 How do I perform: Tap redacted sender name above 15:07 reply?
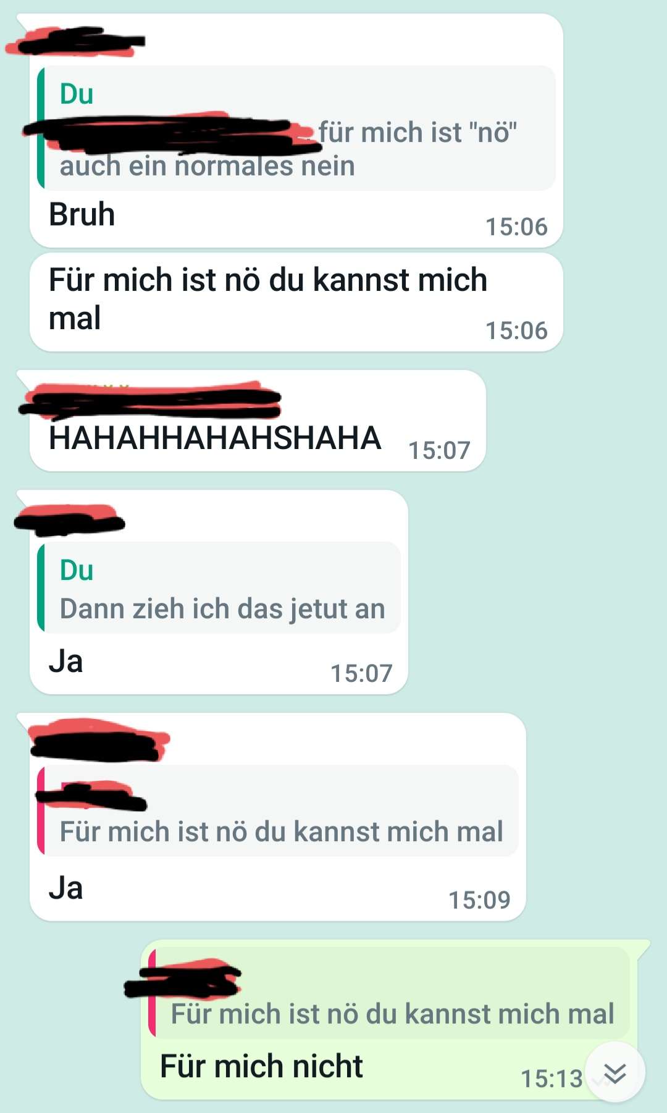pos(70,519)
